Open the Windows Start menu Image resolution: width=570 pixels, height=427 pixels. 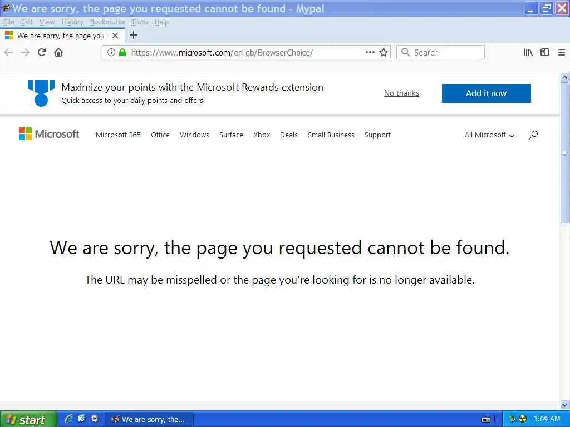[x=28, y=419]
